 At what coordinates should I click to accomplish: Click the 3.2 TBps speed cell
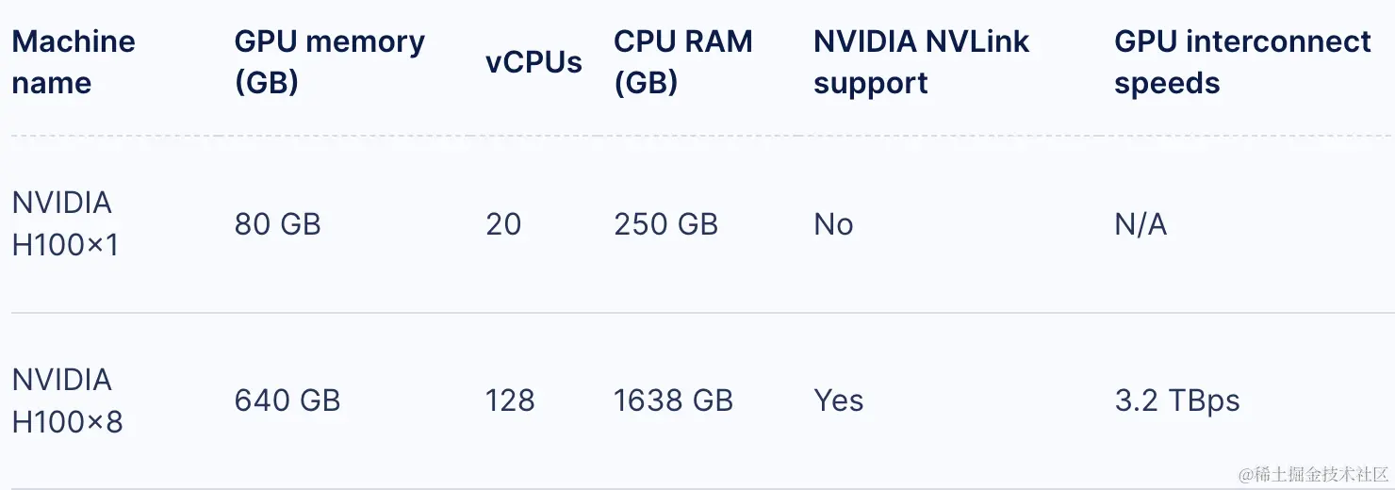1176,400
